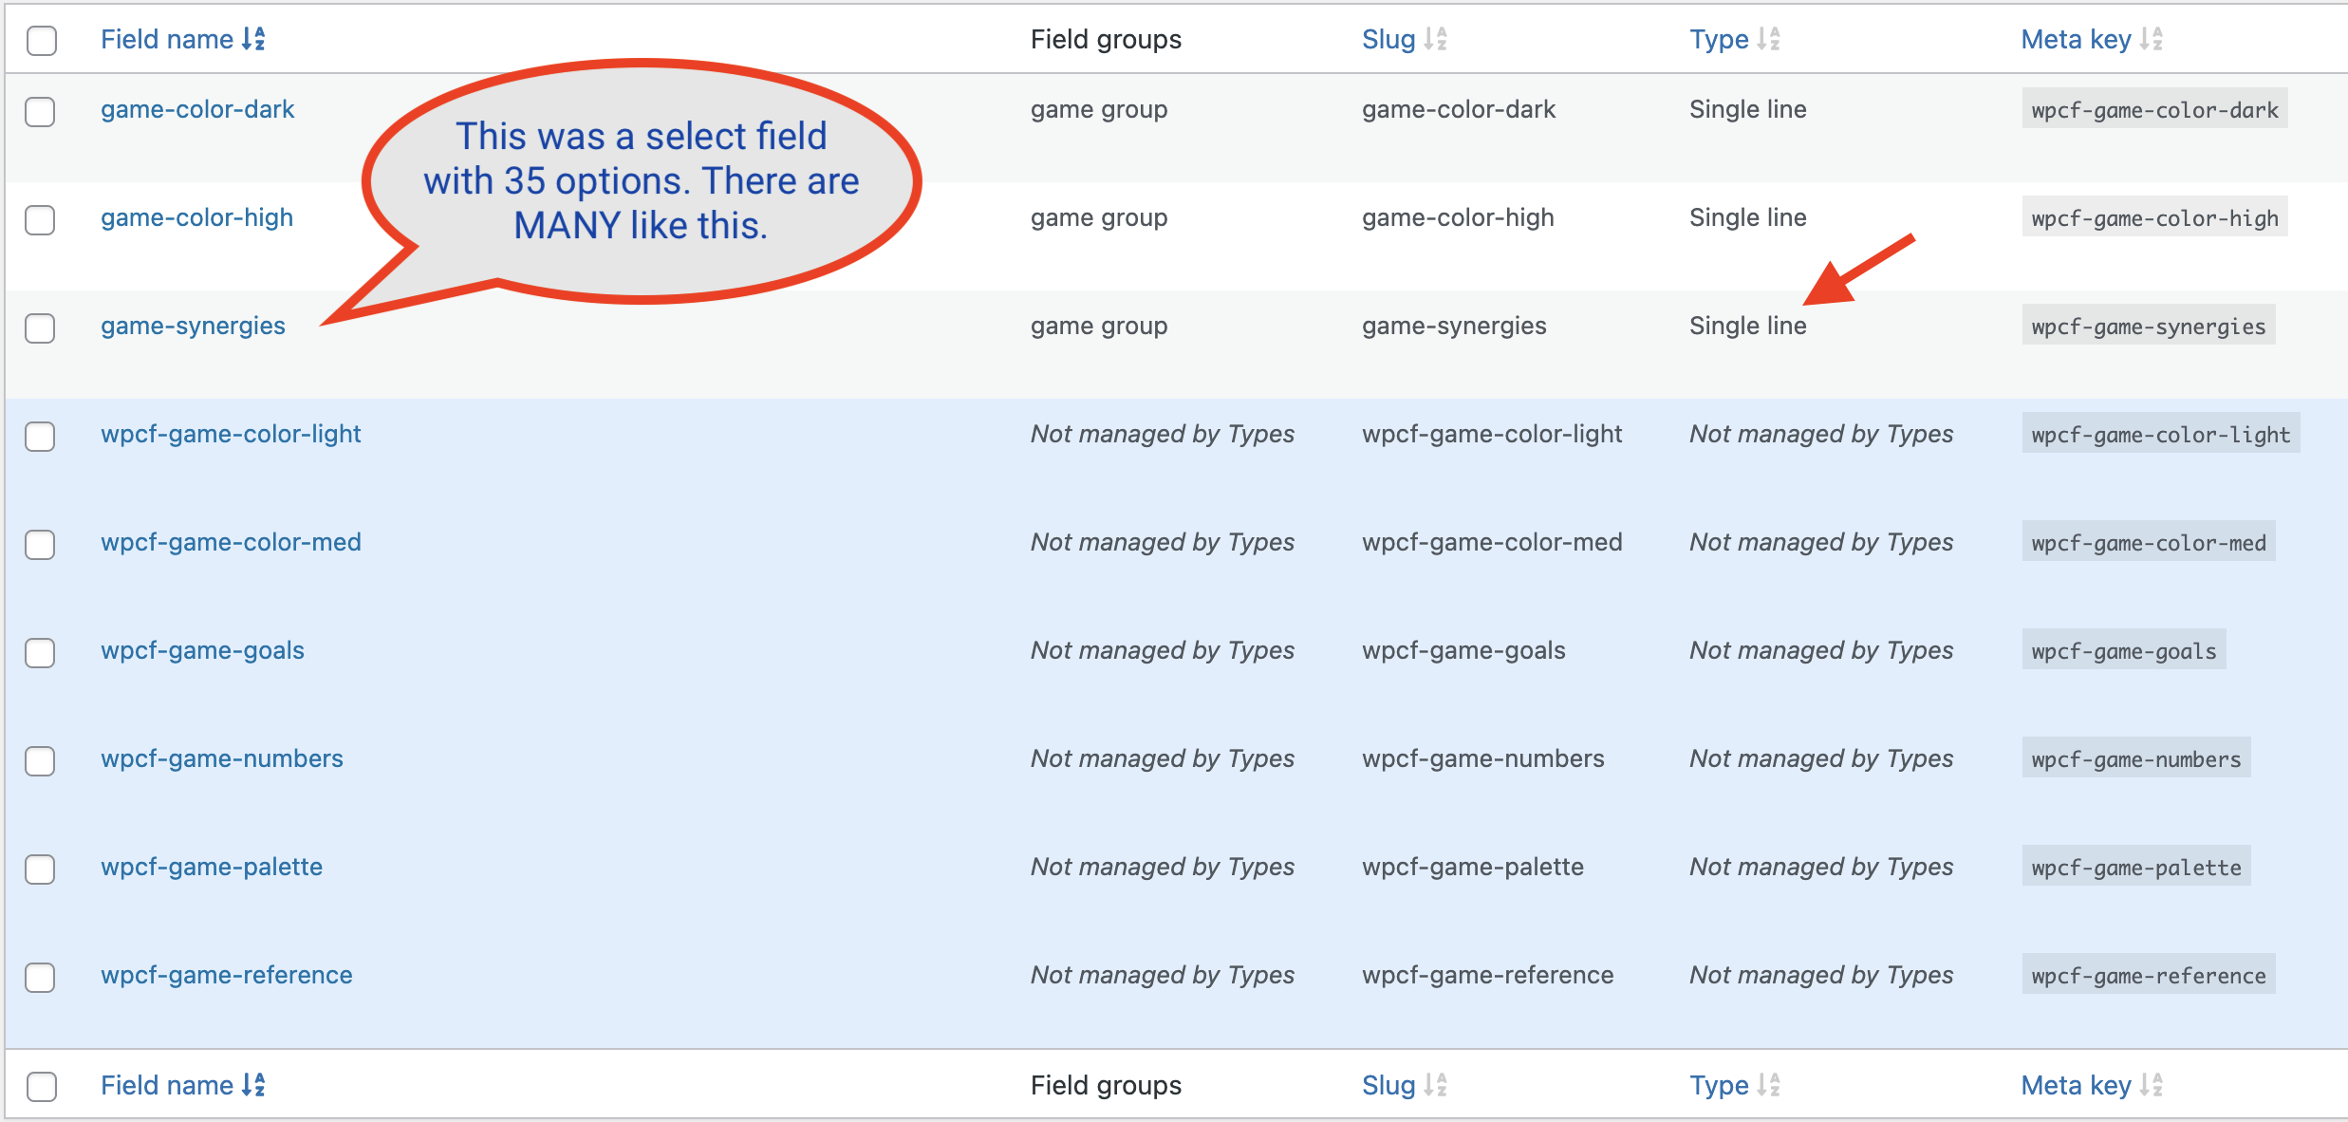Click the Field name sort icon in header
The image size is (2348, 1122).
(253, 39)
